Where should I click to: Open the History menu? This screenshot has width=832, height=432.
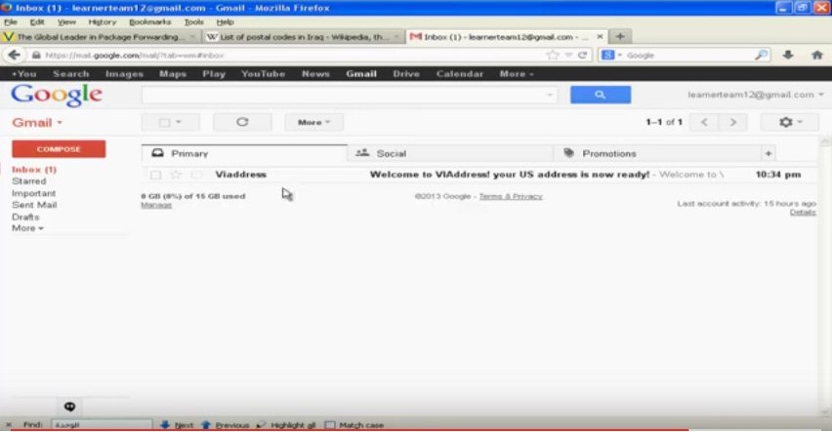(x=103, y=21)
